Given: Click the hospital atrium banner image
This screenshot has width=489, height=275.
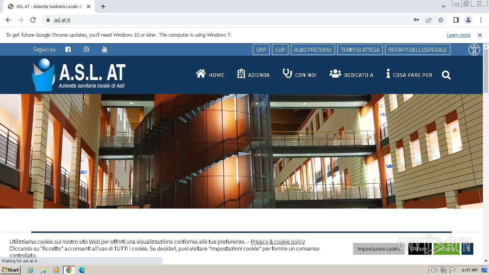Looking at the screenshot, I should [242, 151].
